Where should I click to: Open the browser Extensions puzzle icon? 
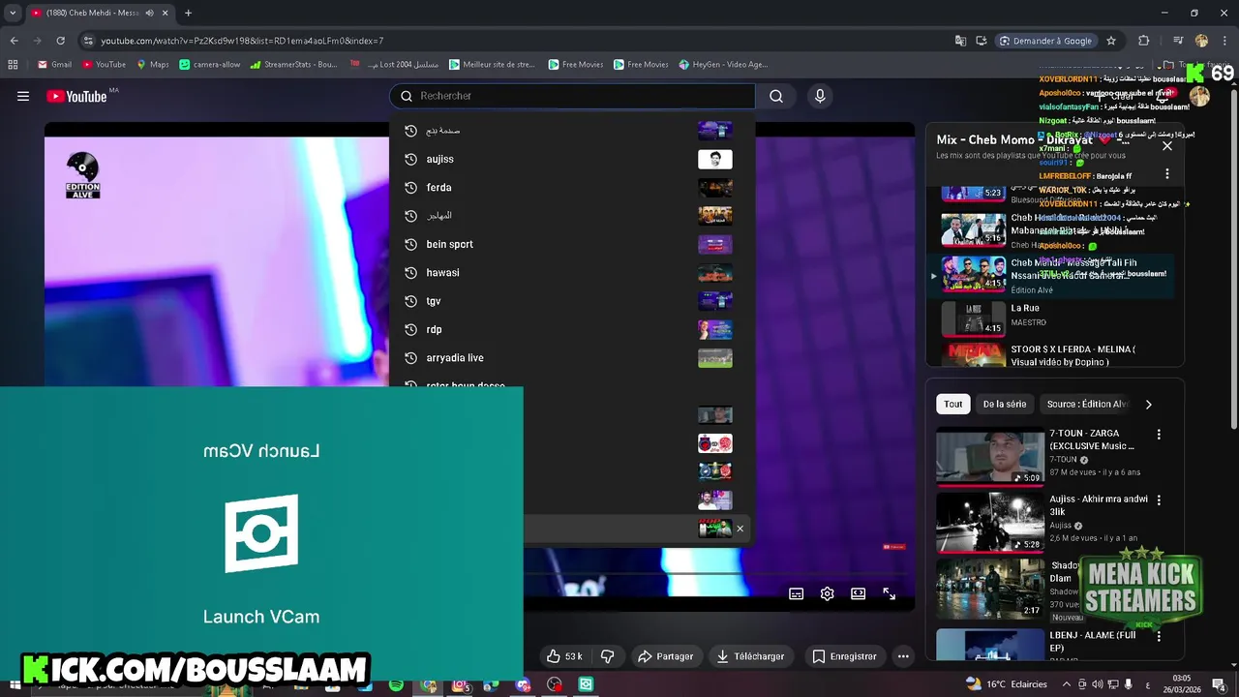coord(1143,41)
